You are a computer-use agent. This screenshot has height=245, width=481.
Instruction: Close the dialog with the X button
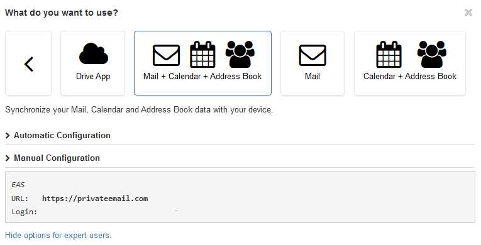468,13
